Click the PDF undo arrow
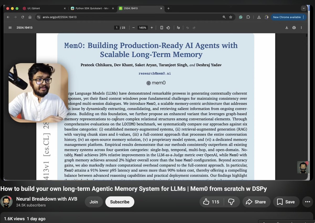The height and width of the screenshot is (223, 315). pyautogui.click(x=187, y=28)
